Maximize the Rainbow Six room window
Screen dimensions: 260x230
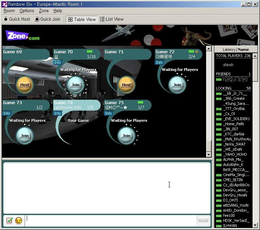[x=249, y=4]
